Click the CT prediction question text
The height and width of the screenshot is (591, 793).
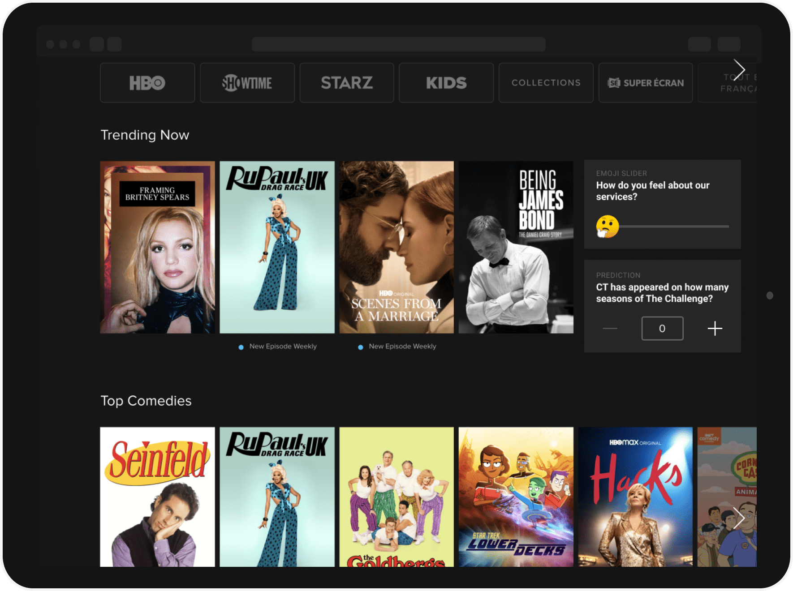pos(662,293)
